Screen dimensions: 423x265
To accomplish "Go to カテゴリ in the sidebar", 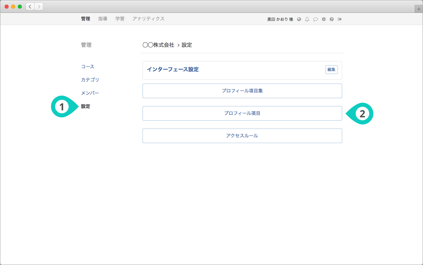I will (x=90, y=80).
